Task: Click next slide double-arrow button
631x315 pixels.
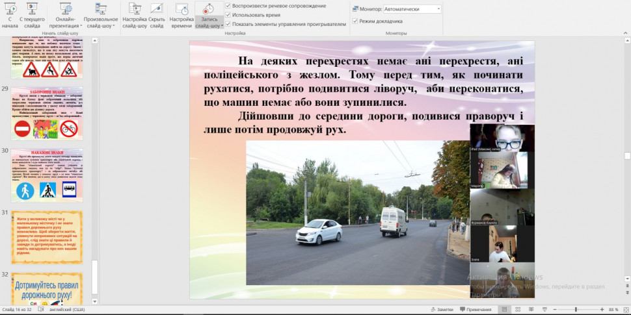Action: pos(627,294)
